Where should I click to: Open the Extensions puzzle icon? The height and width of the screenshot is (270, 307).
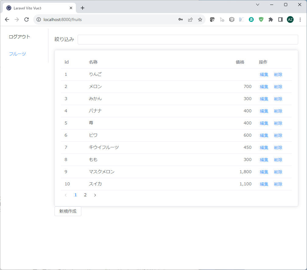point(271,19)
